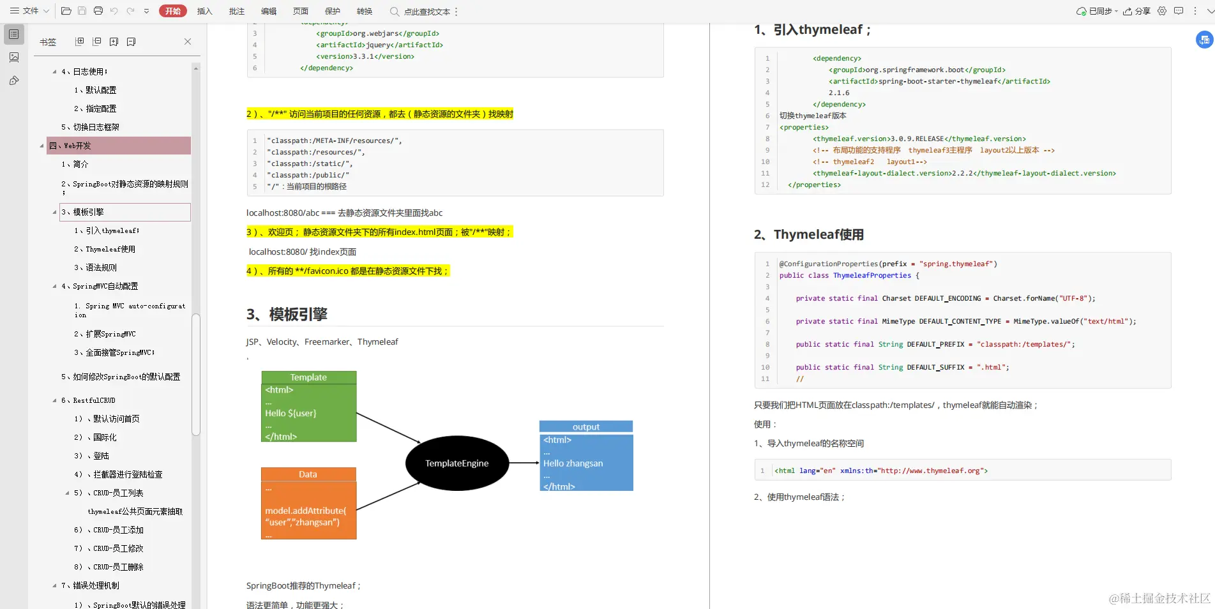Share the document via 分享
The height and width of the screenshot is (609, 1215).
pyautogui.click(x=1136, y=11)
